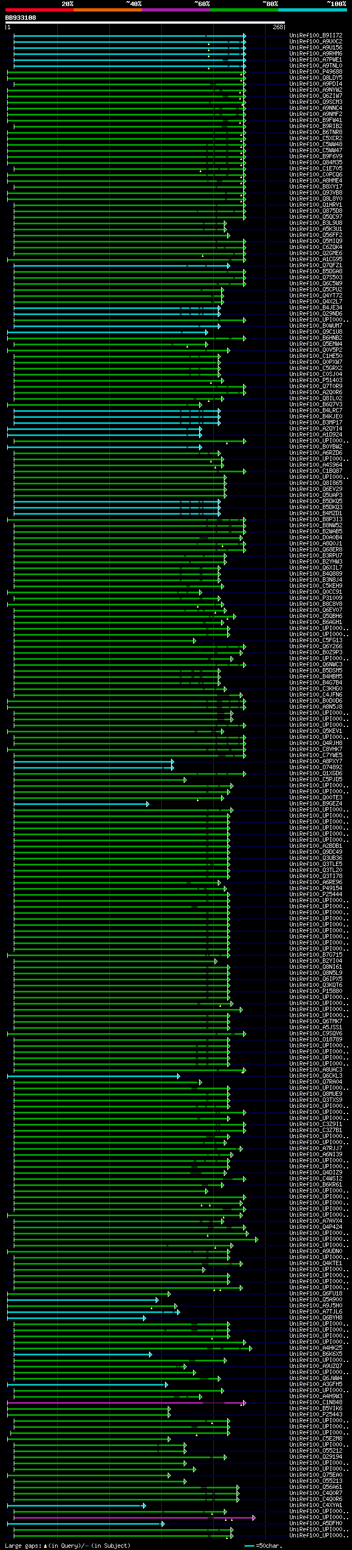The image size is (352, 1550).
Task: Click label UniRef100_P49154
Action: pos(316,888)
